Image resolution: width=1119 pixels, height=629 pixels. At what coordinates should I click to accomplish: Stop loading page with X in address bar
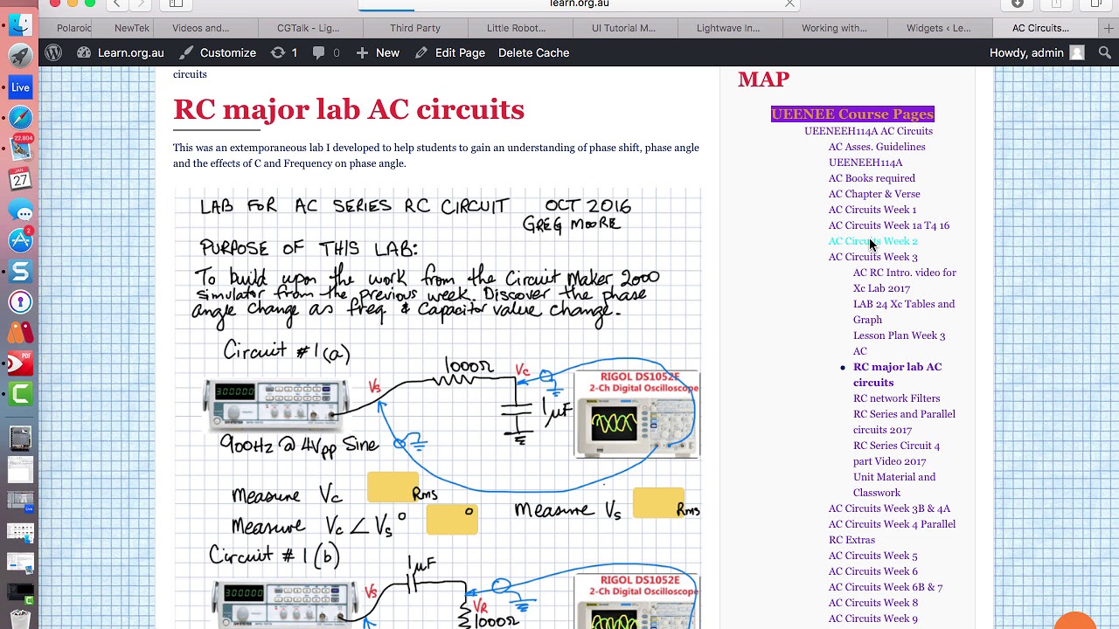pyautogui.click(x=789, y=3)
